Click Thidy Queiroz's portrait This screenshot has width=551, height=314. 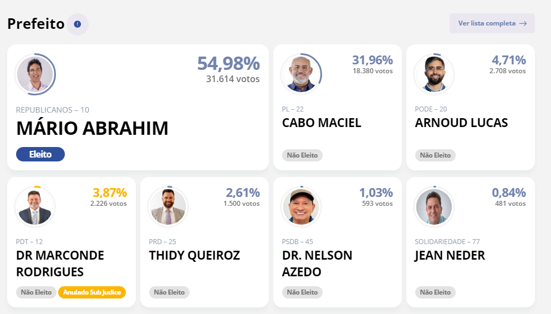pos(168,207)
